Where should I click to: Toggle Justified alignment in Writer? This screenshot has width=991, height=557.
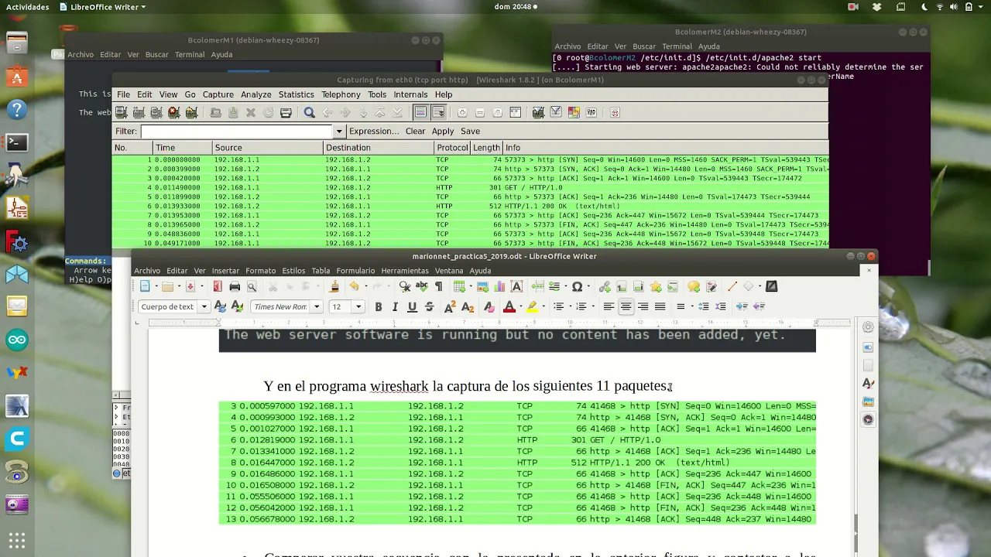[x=660, y=306]
